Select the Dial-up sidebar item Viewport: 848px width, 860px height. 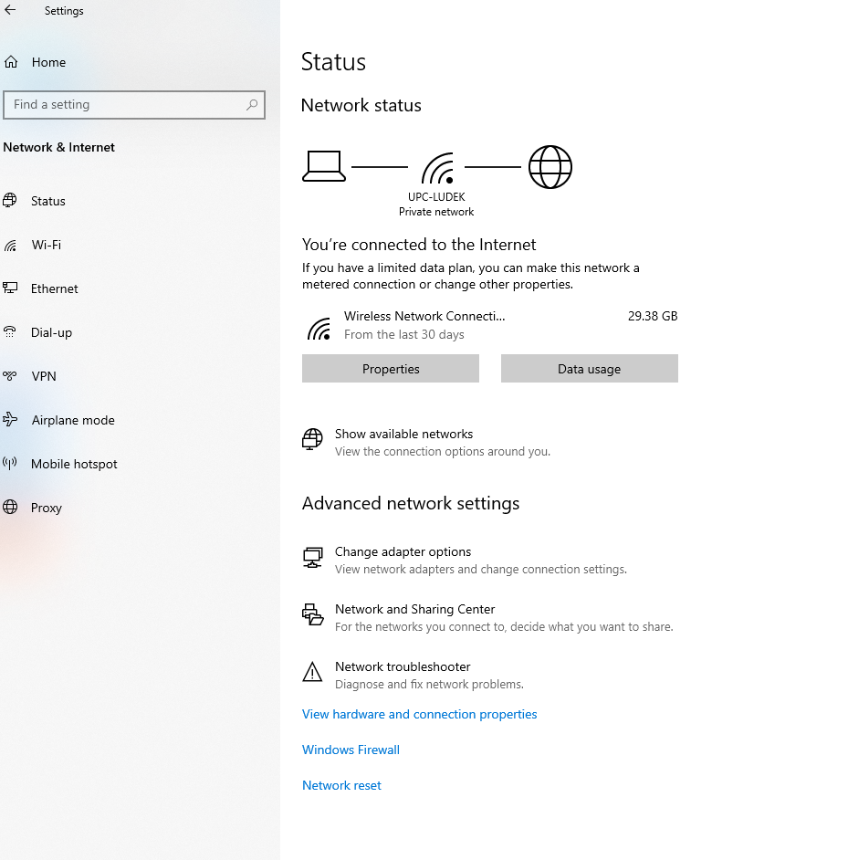pos(51,332)
